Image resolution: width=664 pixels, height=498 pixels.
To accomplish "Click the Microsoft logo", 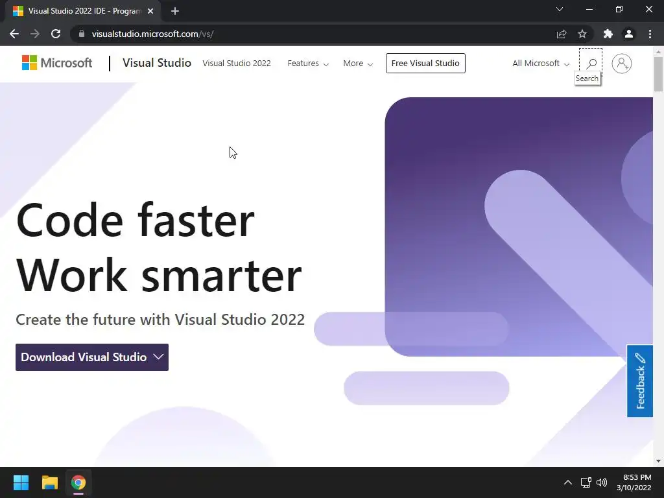I will (57, 63).
